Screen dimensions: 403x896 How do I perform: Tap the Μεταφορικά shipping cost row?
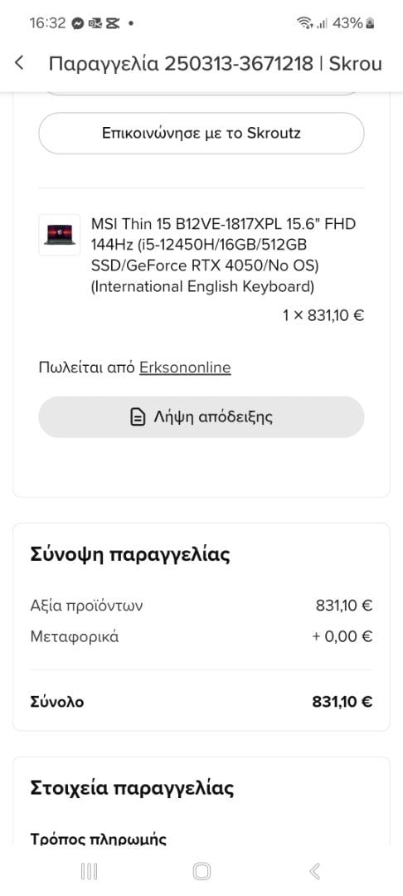click(x=201, y=636)
